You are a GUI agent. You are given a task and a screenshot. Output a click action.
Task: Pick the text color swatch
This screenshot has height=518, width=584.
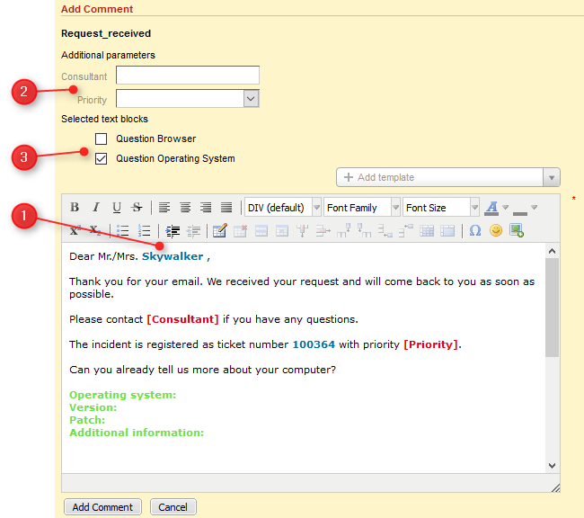491,208
